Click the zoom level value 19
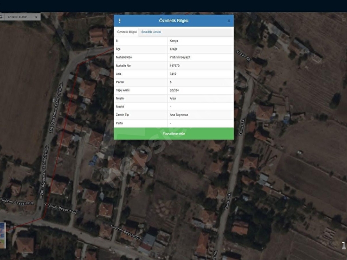347x260 pixels. 36,17
